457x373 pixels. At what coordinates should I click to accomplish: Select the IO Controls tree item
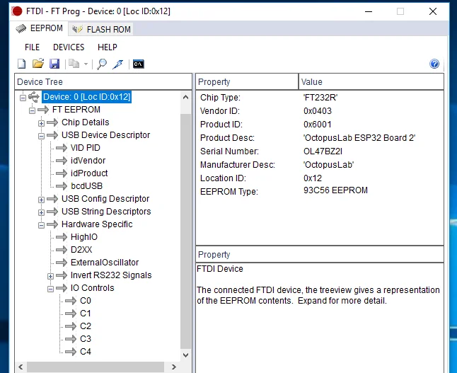point(93,288)
